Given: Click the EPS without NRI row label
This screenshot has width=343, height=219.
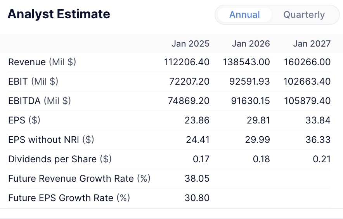Looking at the screenshot, I should 51,140.
